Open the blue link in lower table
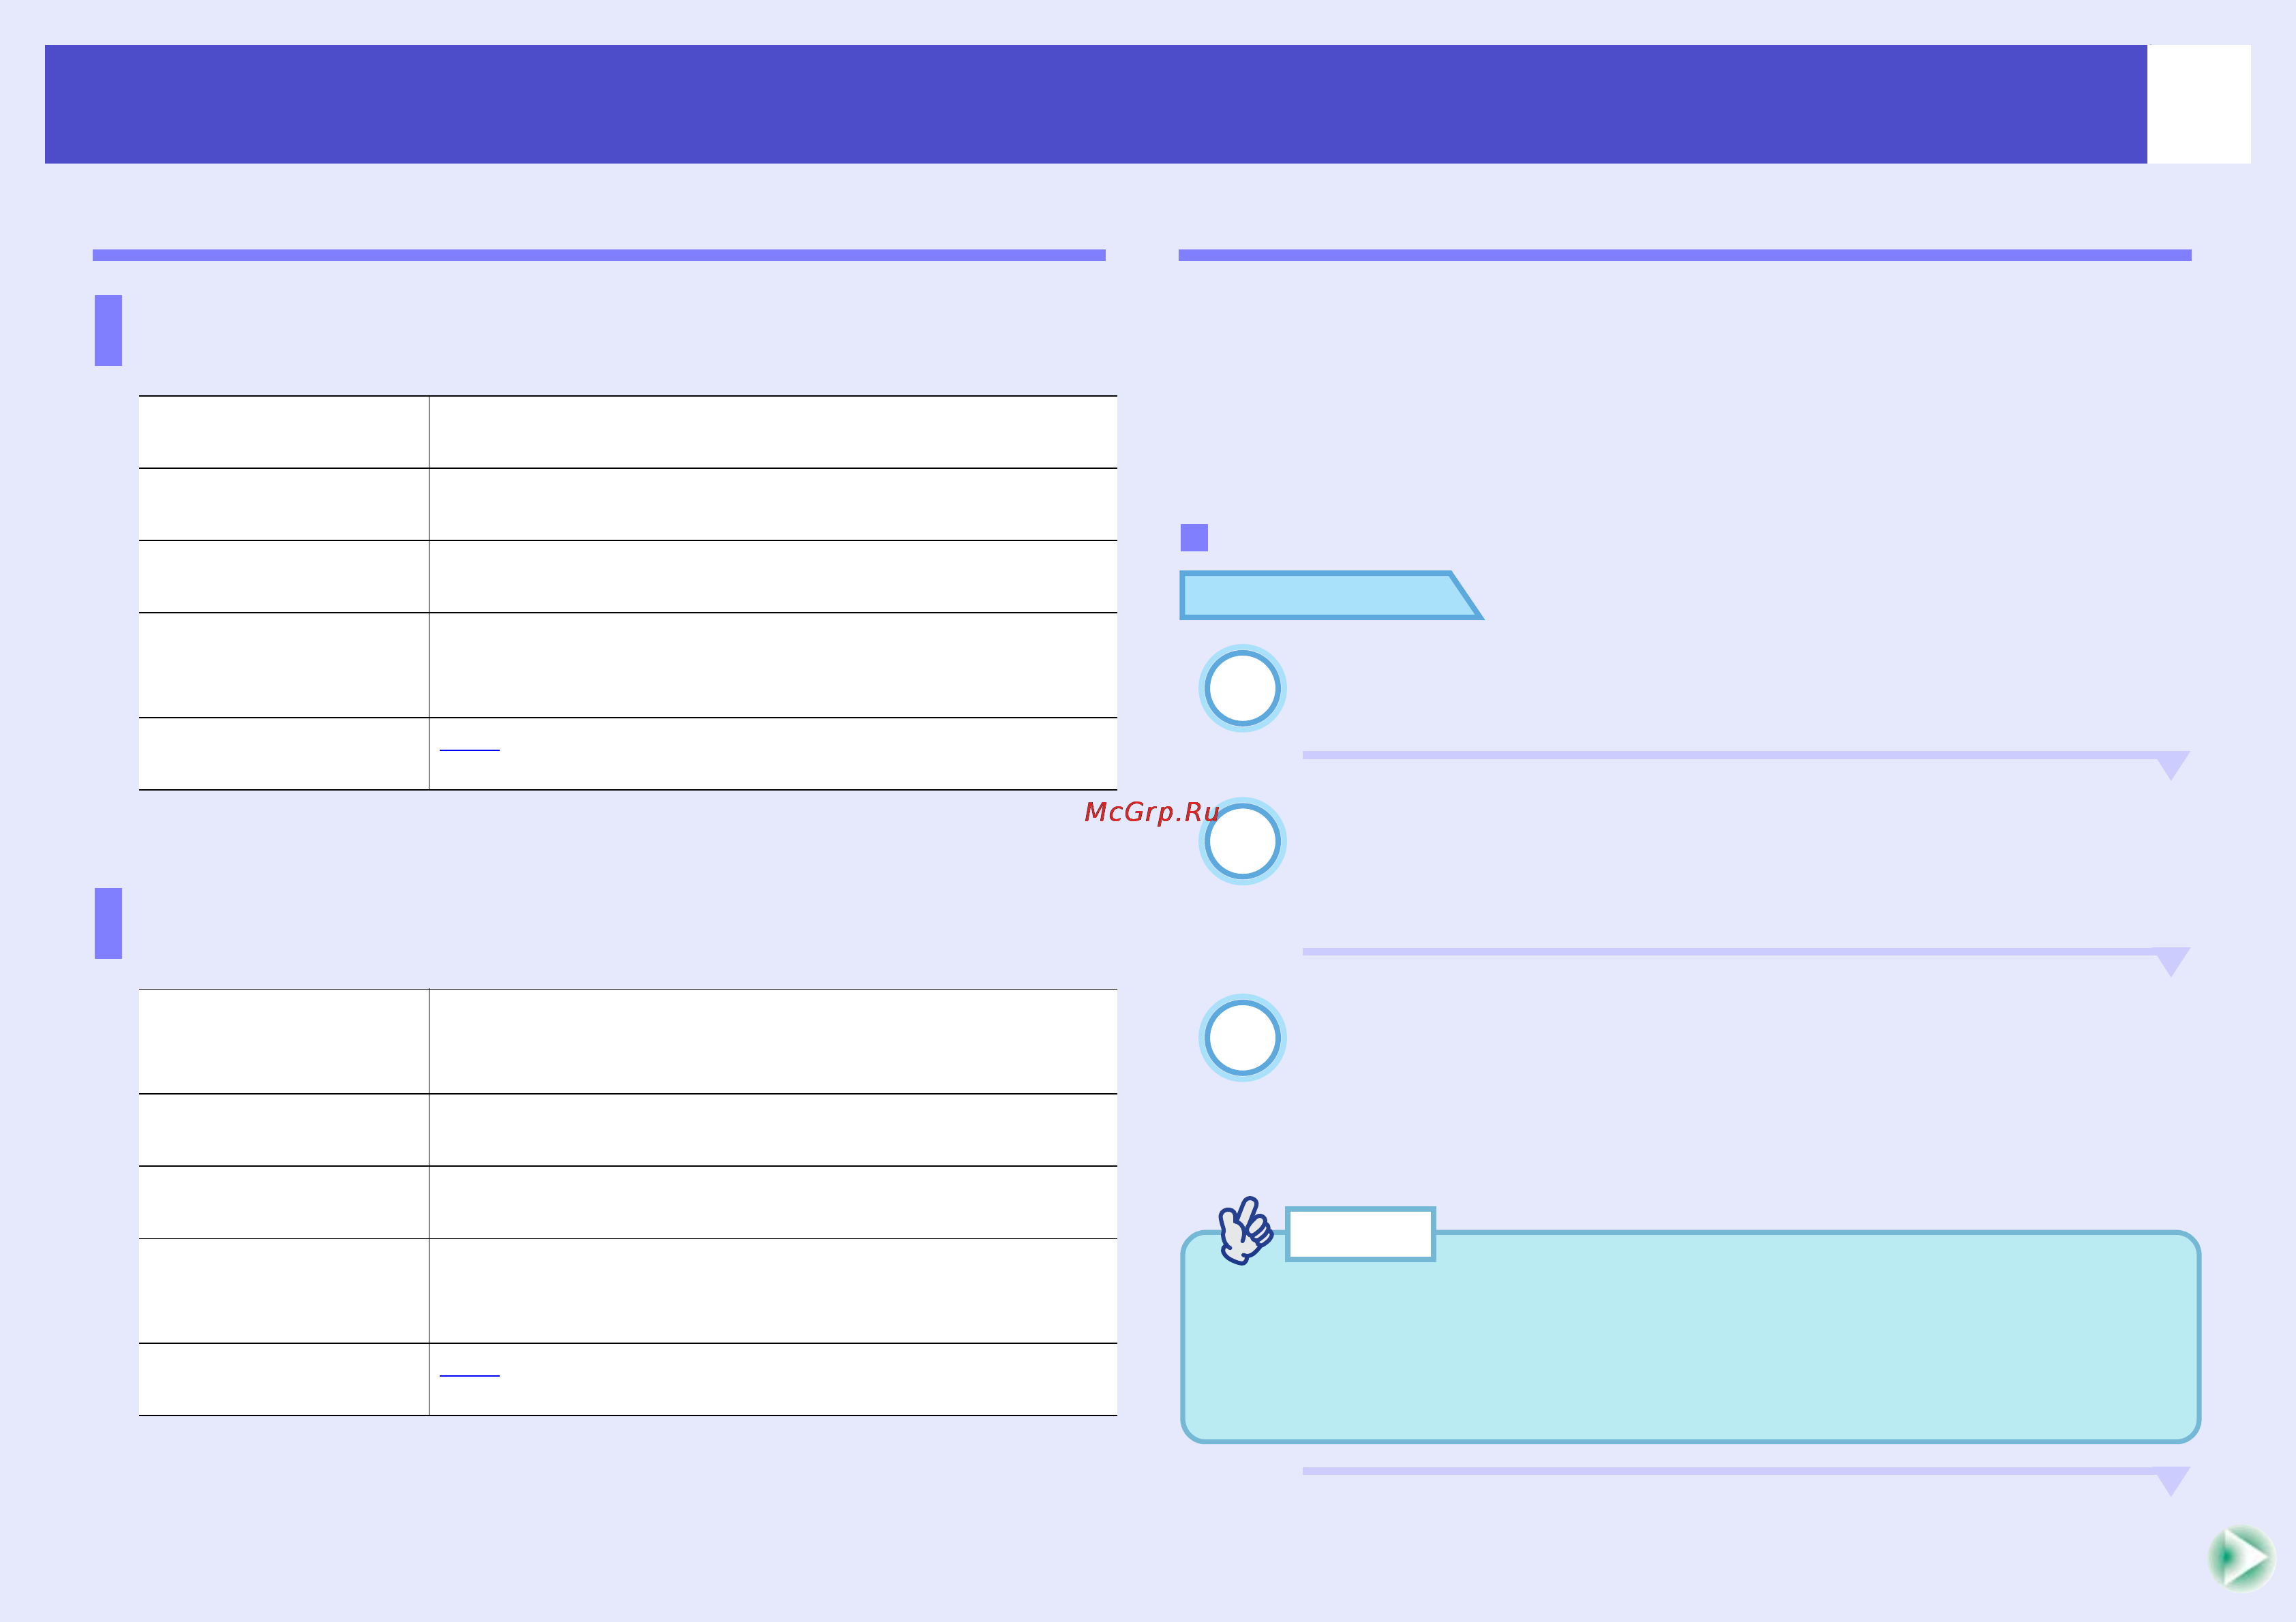 469,1374
